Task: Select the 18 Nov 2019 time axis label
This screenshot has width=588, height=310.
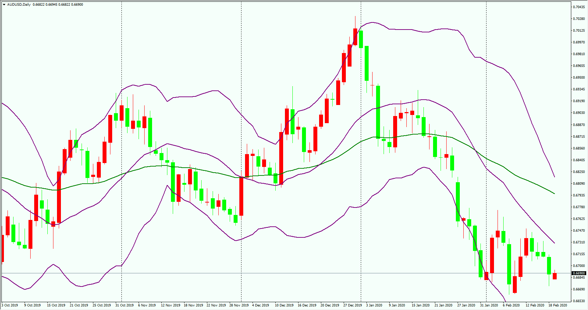Action: (193, 305)
